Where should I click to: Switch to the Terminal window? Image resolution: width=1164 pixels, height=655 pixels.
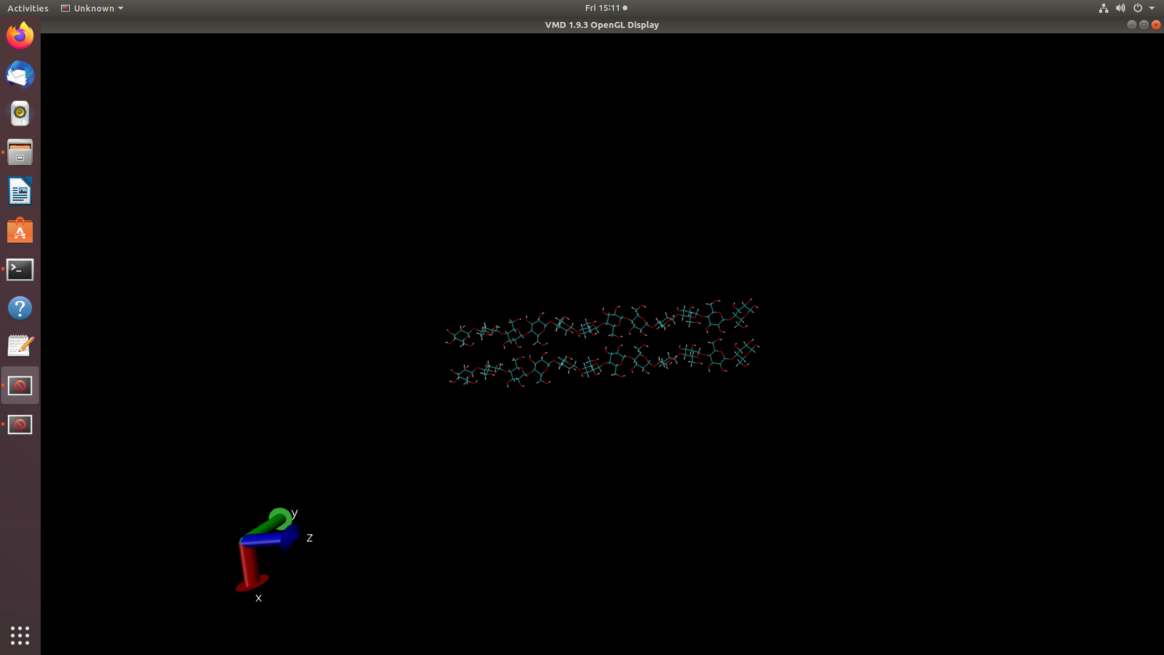[20, 269]
